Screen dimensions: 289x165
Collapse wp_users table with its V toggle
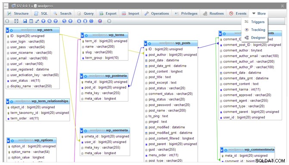click(x=8, y=30)
